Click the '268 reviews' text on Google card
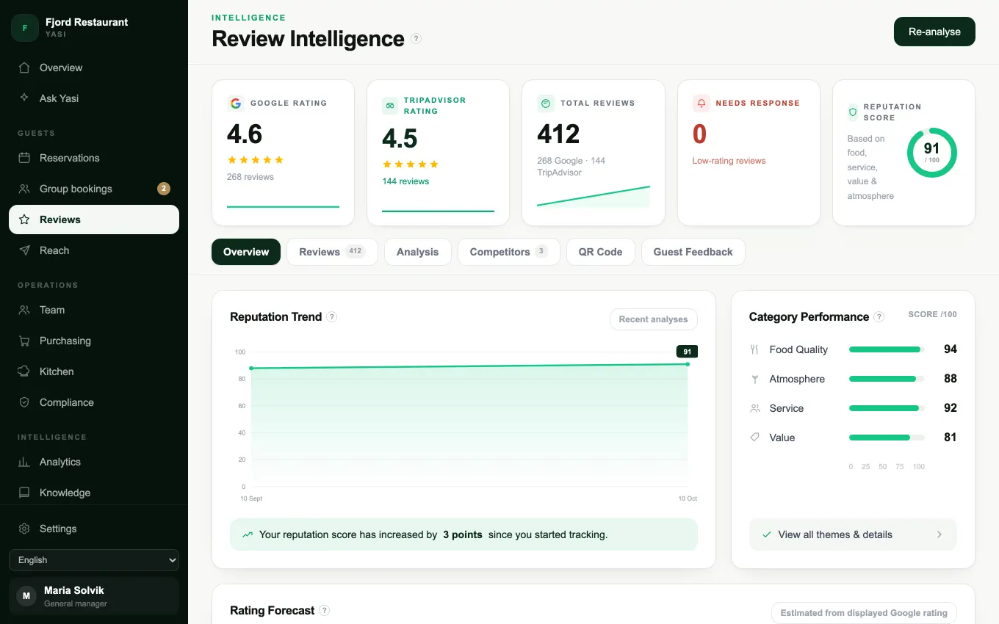 click(x=250, y=177)
